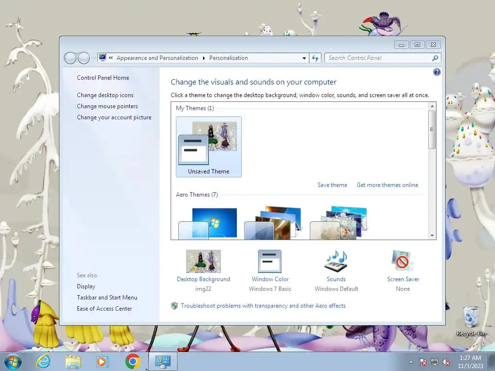Image resolution: width=495 pixels, height=371 pixels.
Task: Show hidden tray icons arrow
Action: pyautogui.click(x=411, y=362)
